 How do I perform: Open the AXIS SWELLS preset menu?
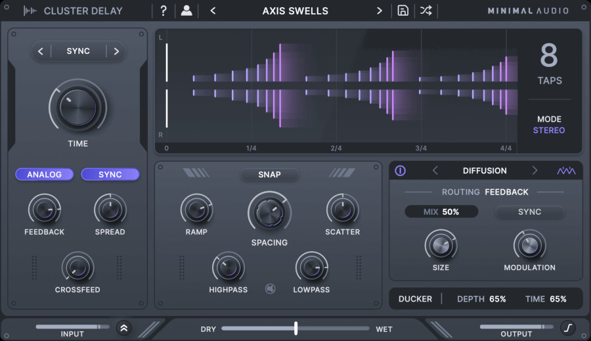[295, 11]
